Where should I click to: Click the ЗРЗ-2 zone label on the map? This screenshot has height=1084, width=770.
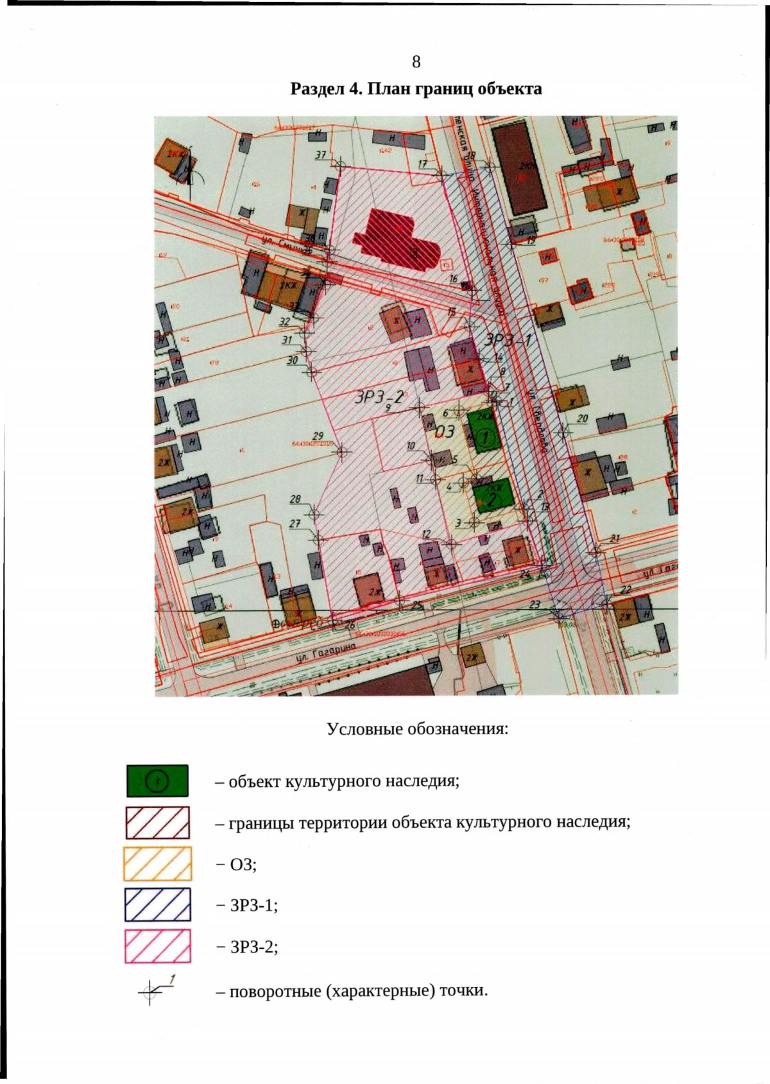click(379, 397)
